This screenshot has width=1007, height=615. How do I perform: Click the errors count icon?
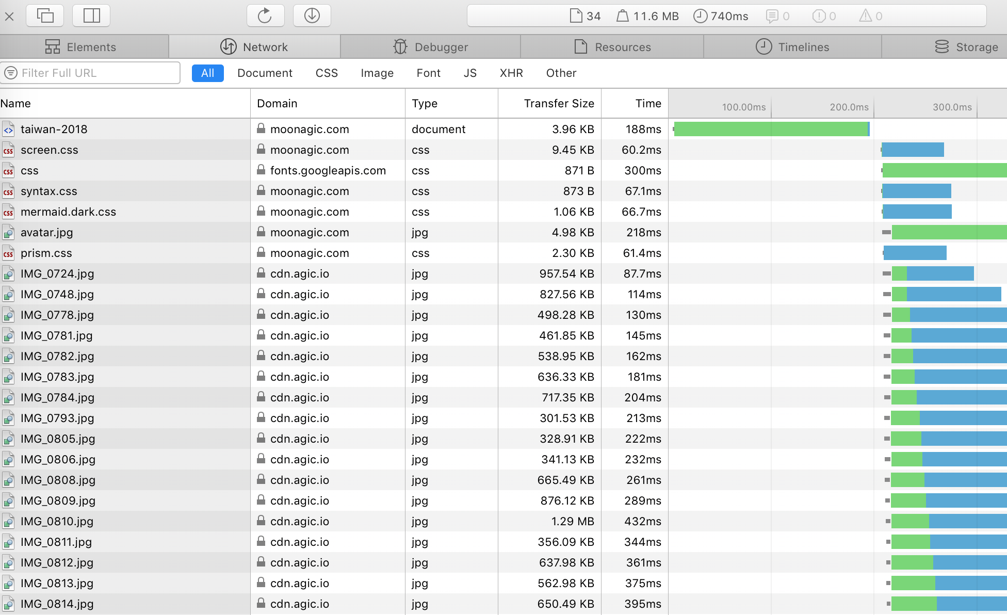click(819, 16)
